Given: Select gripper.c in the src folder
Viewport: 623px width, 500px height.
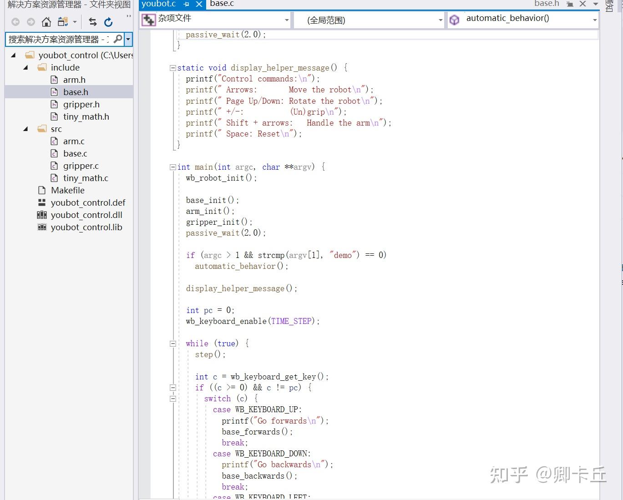Looking at the screenshot, I should point(81,166).
